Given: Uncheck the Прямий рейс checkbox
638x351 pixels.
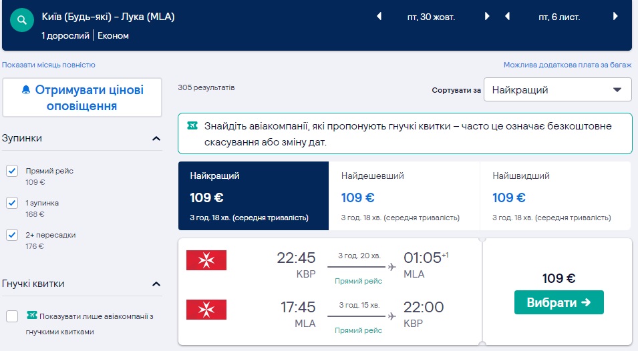Looking at the screenshot, I should pos(12,171).
